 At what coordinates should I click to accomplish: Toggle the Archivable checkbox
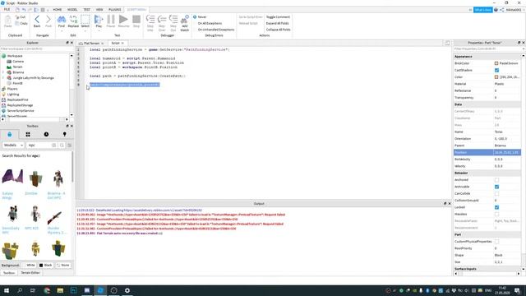pyautogui.click(x=496, y=187)
